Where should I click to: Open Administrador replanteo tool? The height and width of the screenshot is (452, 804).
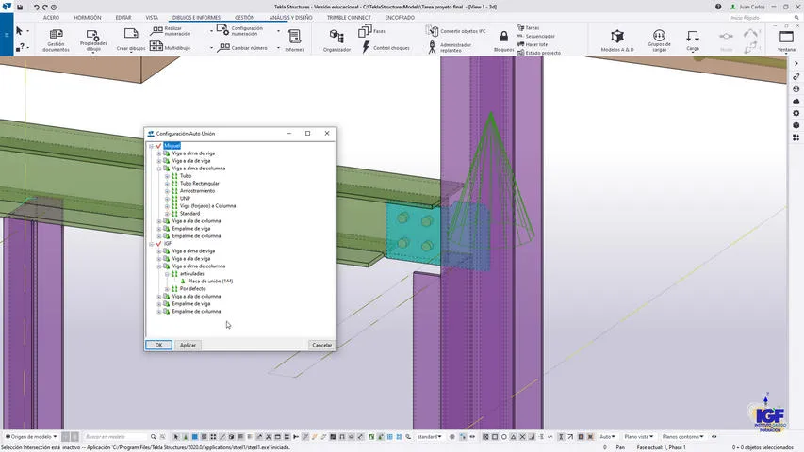450,47
